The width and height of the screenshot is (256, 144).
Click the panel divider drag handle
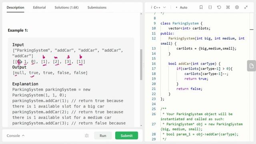tap(144, 65)
